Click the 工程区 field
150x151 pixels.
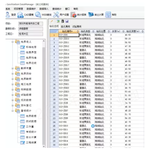coord(30,34)
